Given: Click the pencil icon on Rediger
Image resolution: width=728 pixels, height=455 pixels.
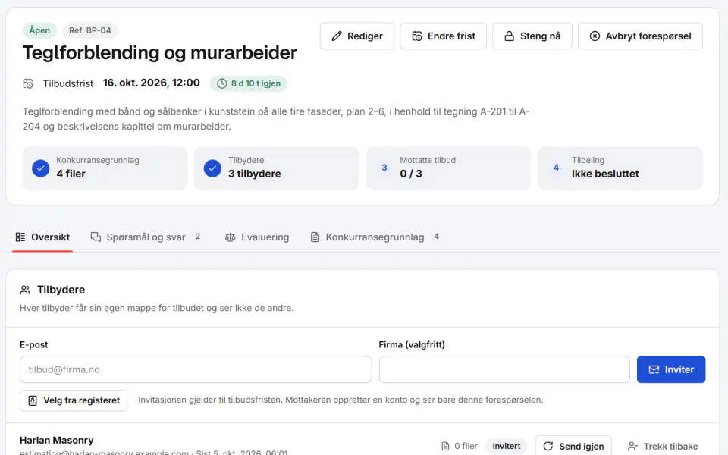Looking at the screenshot, I should tap(337, 36).
